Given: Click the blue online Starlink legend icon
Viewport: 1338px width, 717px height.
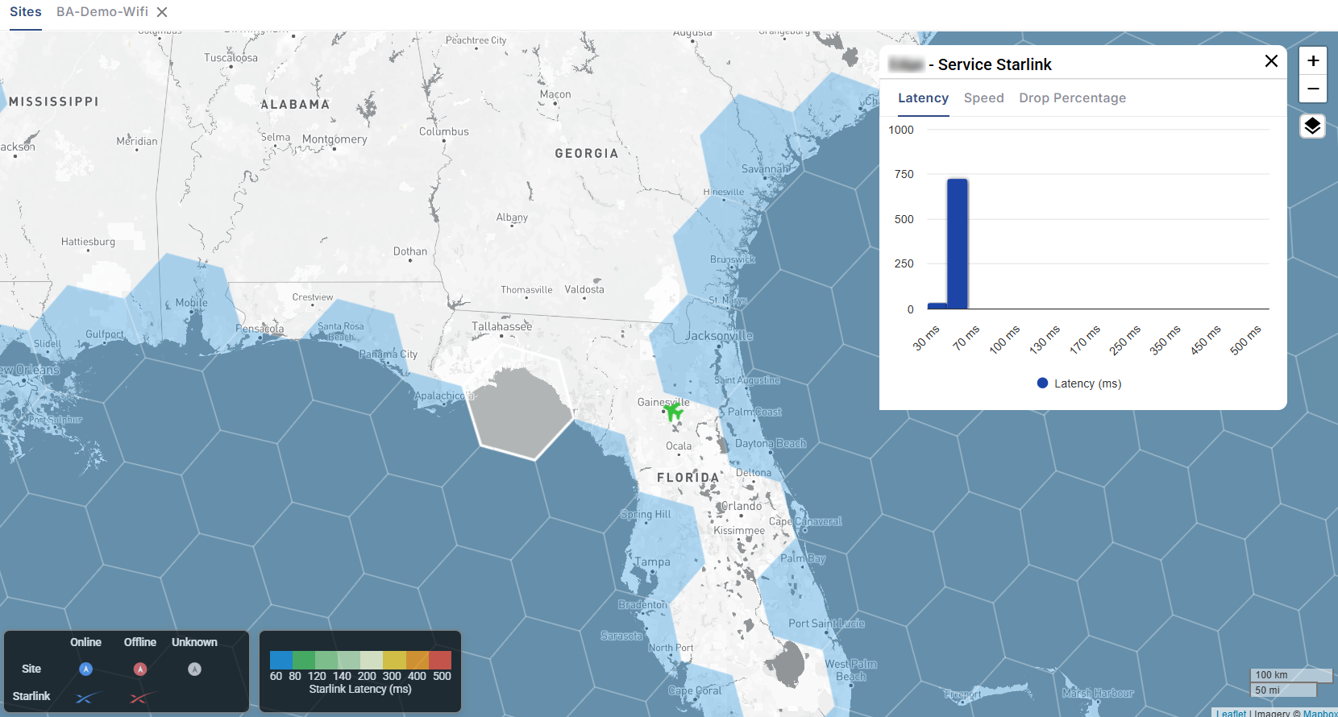Looking at the screenshot, I should pyautogui.click(x=87, y=697).
